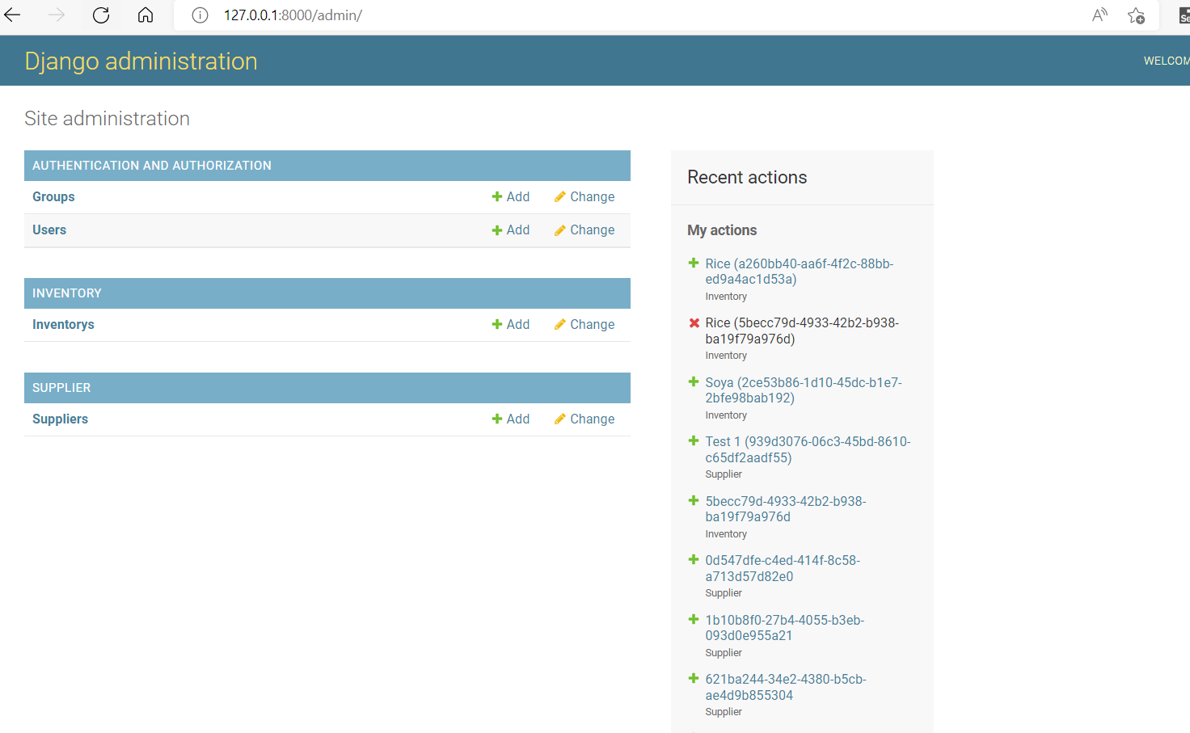This screenshot has height=733, width=1190.
Task: Add this page to favorites star icon
Action: point(1136,15)
